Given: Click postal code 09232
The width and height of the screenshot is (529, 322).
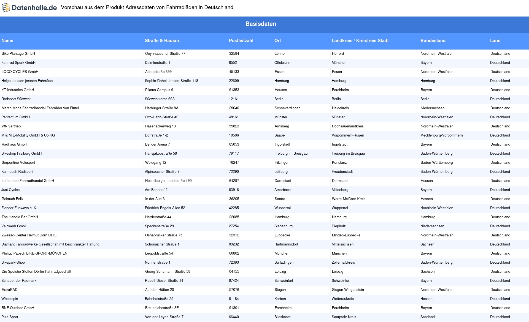Looking at the screenshot, I should (x=234, y=244).
